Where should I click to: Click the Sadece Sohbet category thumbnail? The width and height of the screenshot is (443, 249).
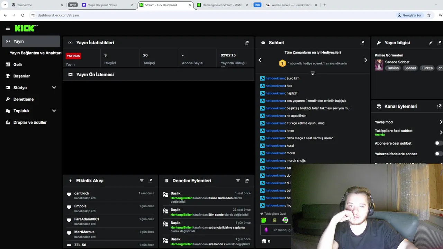(x=379, y=65)
